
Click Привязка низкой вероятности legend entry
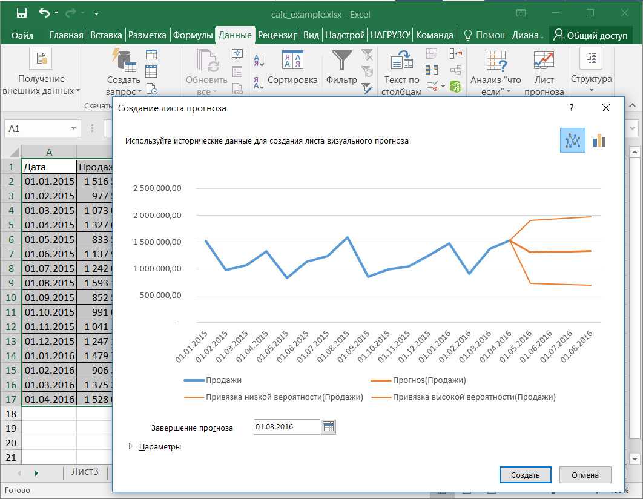[x=274, y=397]
